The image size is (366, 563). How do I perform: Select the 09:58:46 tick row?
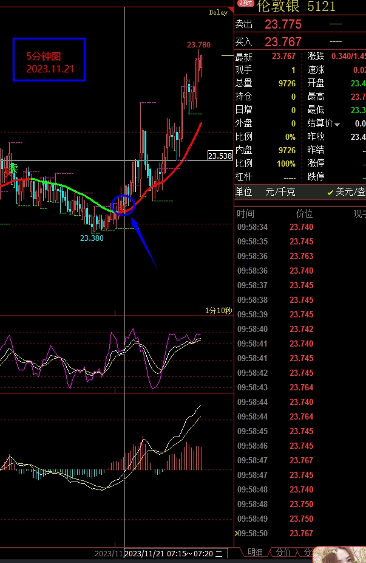coord(300,446)
